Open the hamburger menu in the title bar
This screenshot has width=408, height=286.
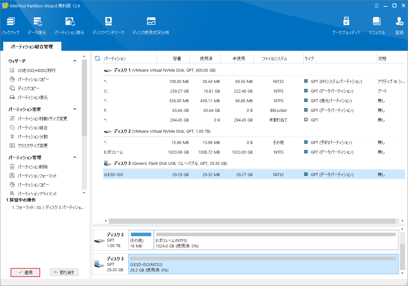tap(377, 5)
